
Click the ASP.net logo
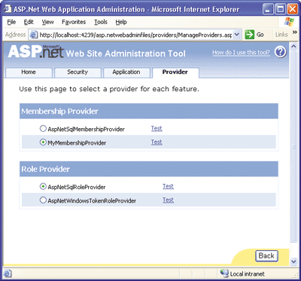click(36, 51)
